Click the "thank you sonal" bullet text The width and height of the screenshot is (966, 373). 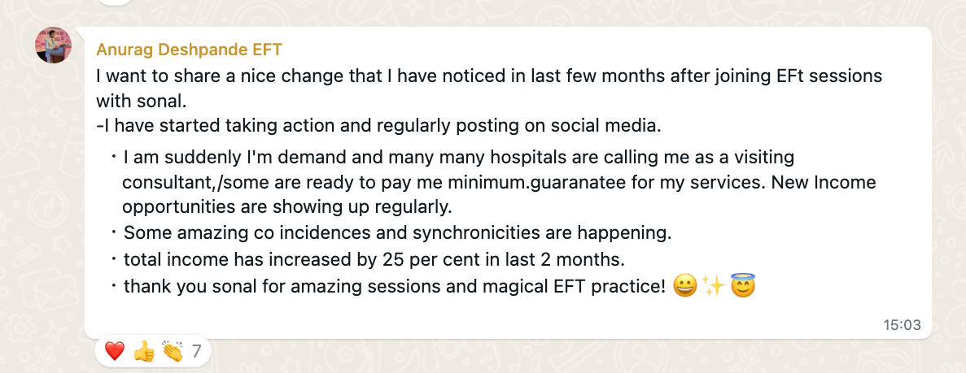(x=395, y=287)
